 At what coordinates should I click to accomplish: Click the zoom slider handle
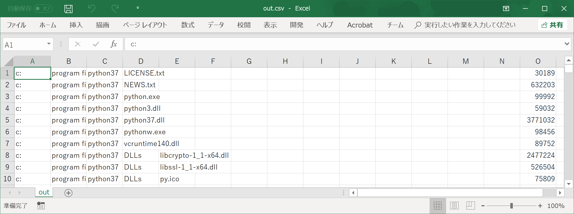[x=511, y=206]
